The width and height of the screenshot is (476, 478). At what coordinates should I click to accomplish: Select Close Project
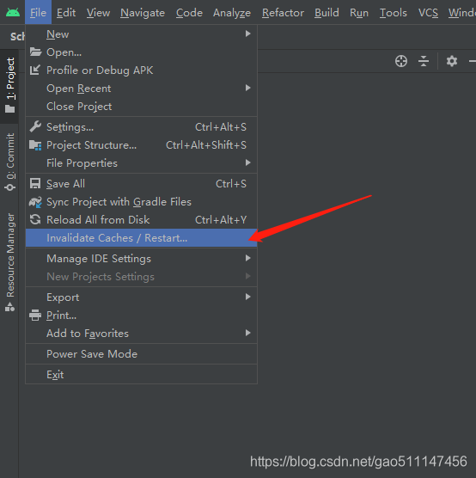point(142,107)
